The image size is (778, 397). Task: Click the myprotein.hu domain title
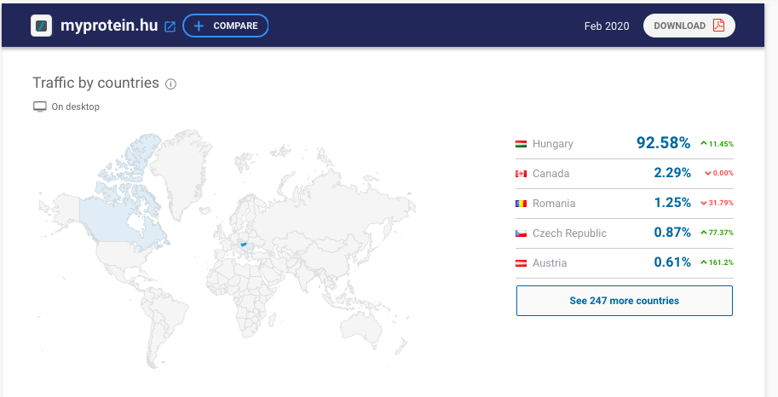[x=109, y=26]
